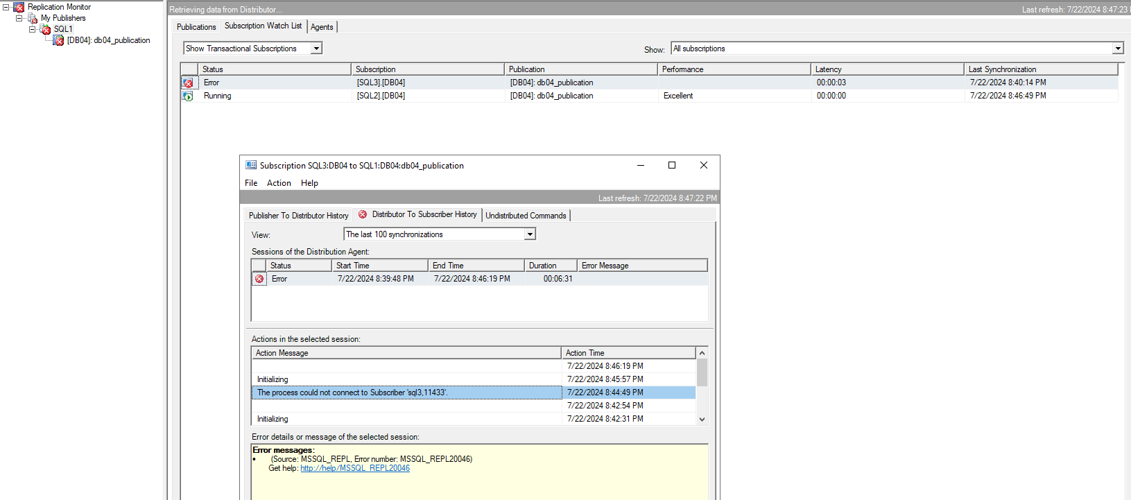Screen dimensions: 1131x500
Task: Collapse the SQL1 tree node
Action: click(32, 29)
